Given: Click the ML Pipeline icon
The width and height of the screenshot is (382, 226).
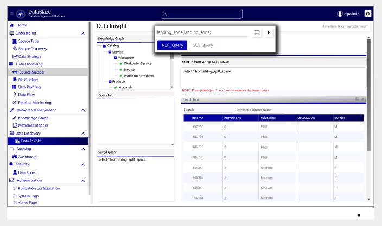Looking at the screenshot, I should coord(15,79).
